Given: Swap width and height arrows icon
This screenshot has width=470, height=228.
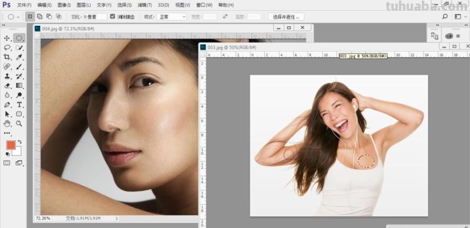Looking at the screenshot, I should (225, 16).
